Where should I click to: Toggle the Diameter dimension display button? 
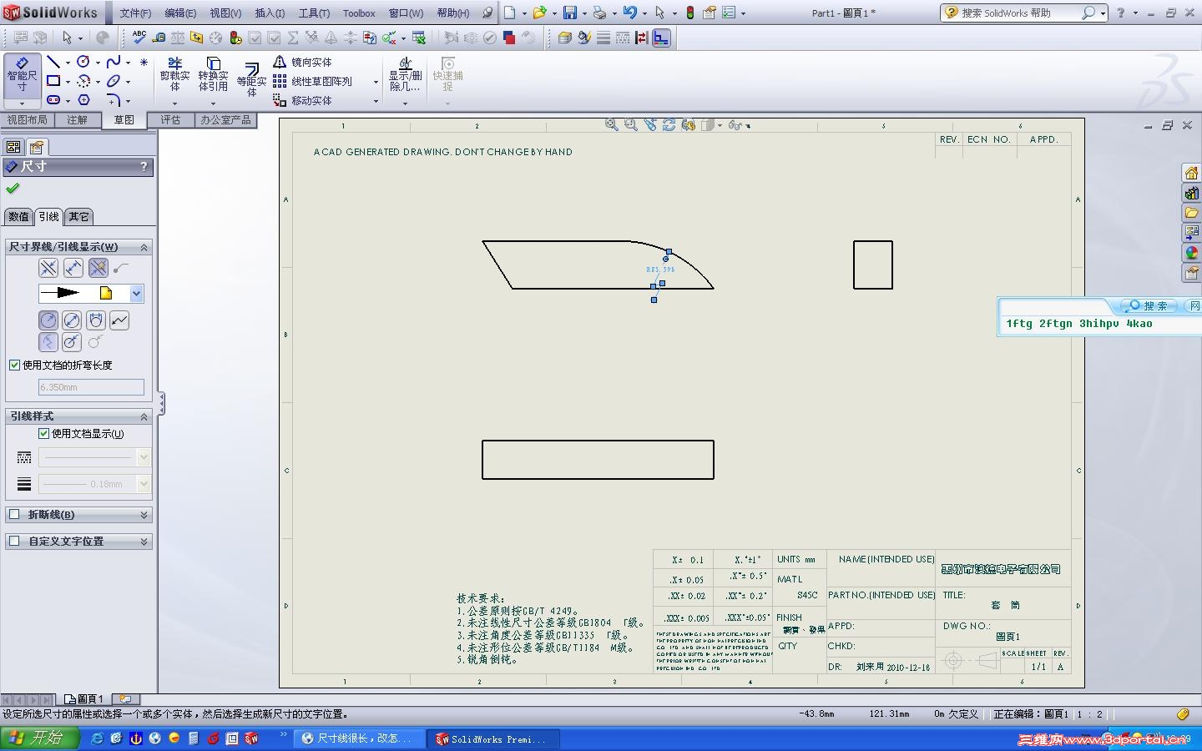click(x=72, y=320)
